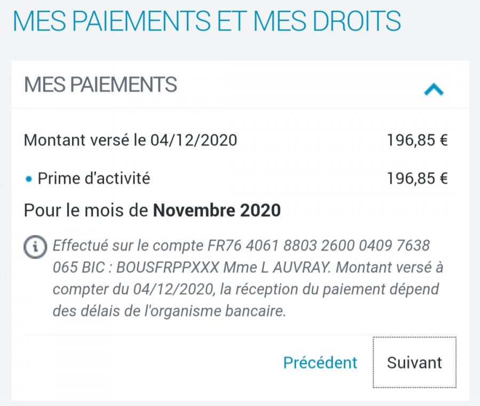
Task: Click the 04/12/2020 date in italic note
Action: [173, 290]
